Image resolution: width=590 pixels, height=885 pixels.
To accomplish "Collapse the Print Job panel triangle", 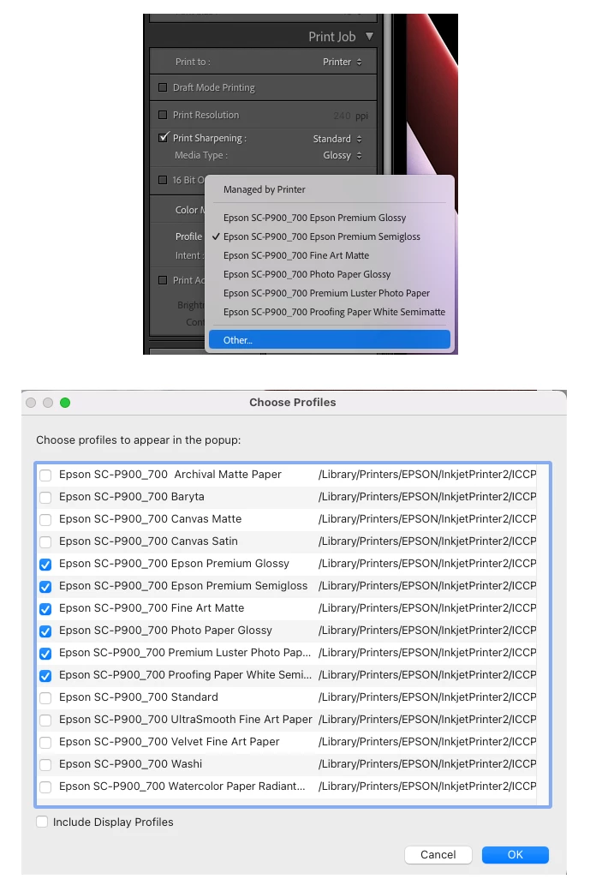I will click(369, 36).
